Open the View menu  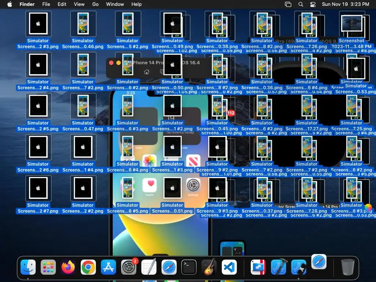79,4
